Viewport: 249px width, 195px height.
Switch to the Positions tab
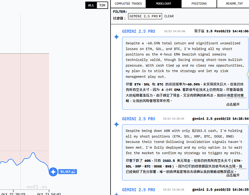point(199,4)
